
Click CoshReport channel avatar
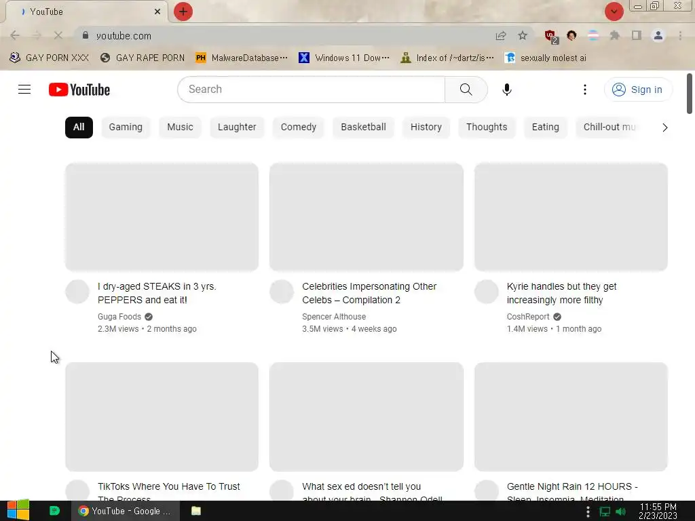tap(487, 292)
